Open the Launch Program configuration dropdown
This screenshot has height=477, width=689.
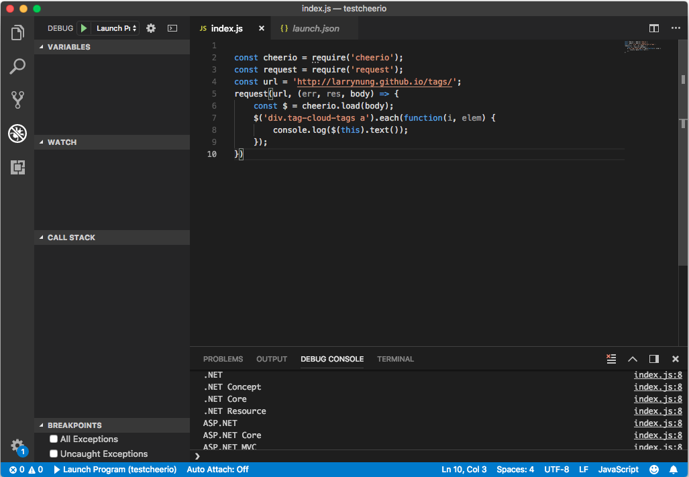click(x=117, y=28)
